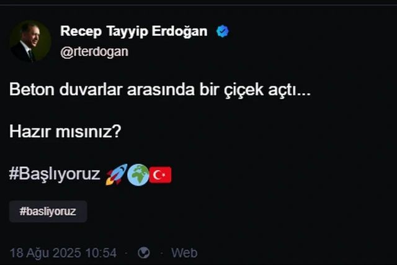The image size is (397, 265).
Task: Click the 10:54 time in the timestamp
Action: point(101,253)
